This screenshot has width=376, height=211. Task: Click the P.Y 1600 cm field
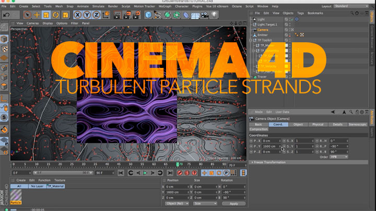tap(271, 146)
